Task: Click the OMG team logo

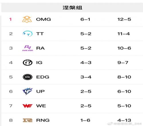Action: tap(27, 19)
